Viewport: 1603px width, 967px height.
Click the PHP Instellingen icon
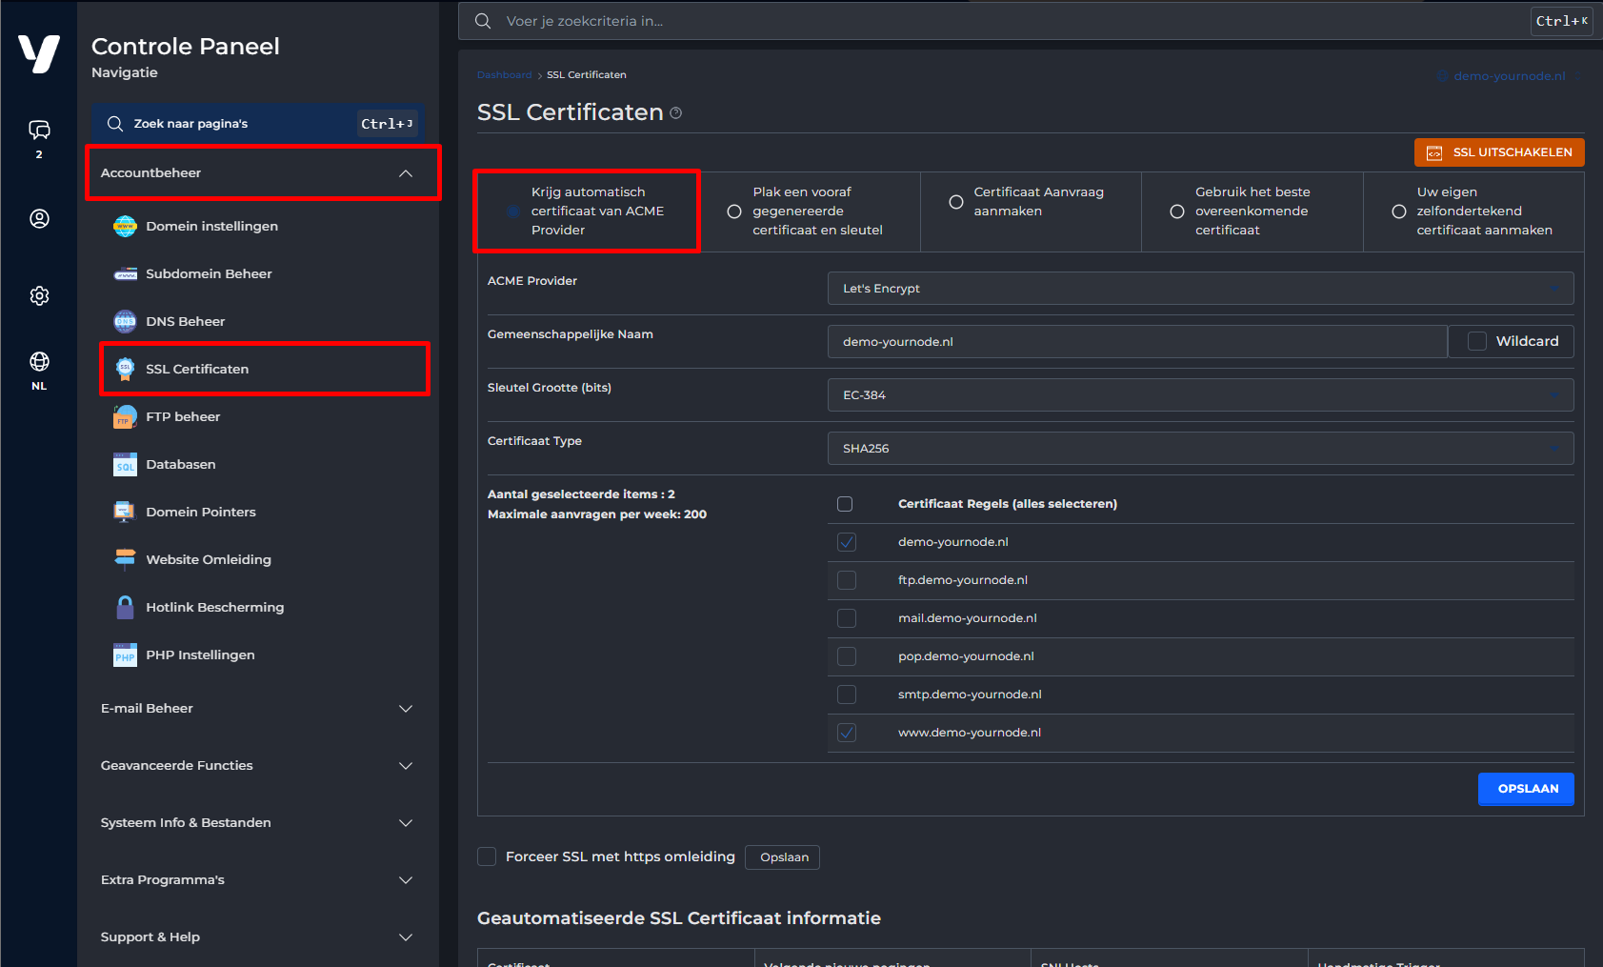tap(125, 655)
